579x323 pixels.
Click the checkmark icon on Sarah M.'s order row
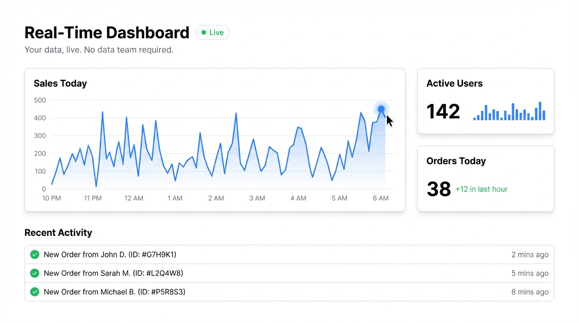[x=35, y=273]
